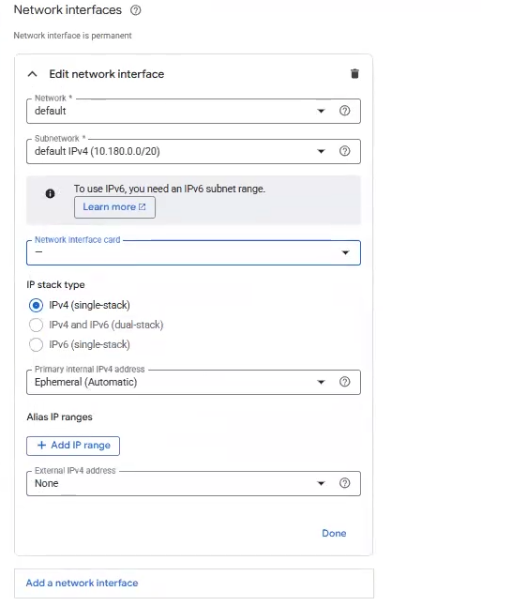Click the Learn more link
The height and width of the screenshot is (606, 527).
(x=114, y=207)
